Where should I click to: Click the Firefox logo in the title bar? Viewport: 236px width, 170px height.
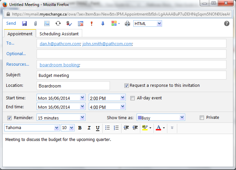5,5
